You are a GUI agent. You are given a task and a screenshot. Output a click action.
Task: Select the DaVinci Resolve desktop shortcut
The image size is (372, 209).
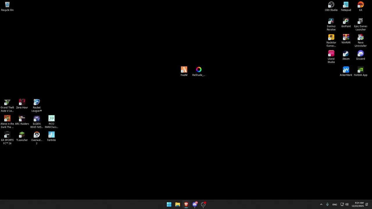click(331, 24)
